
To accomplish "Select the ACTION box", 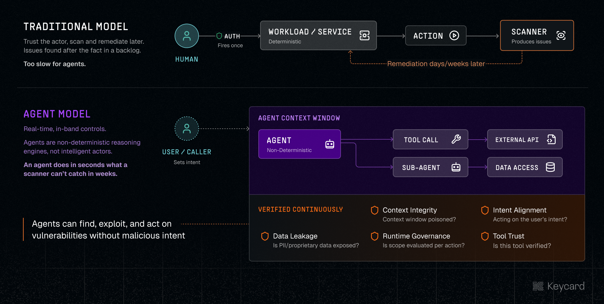I will 436,35.
